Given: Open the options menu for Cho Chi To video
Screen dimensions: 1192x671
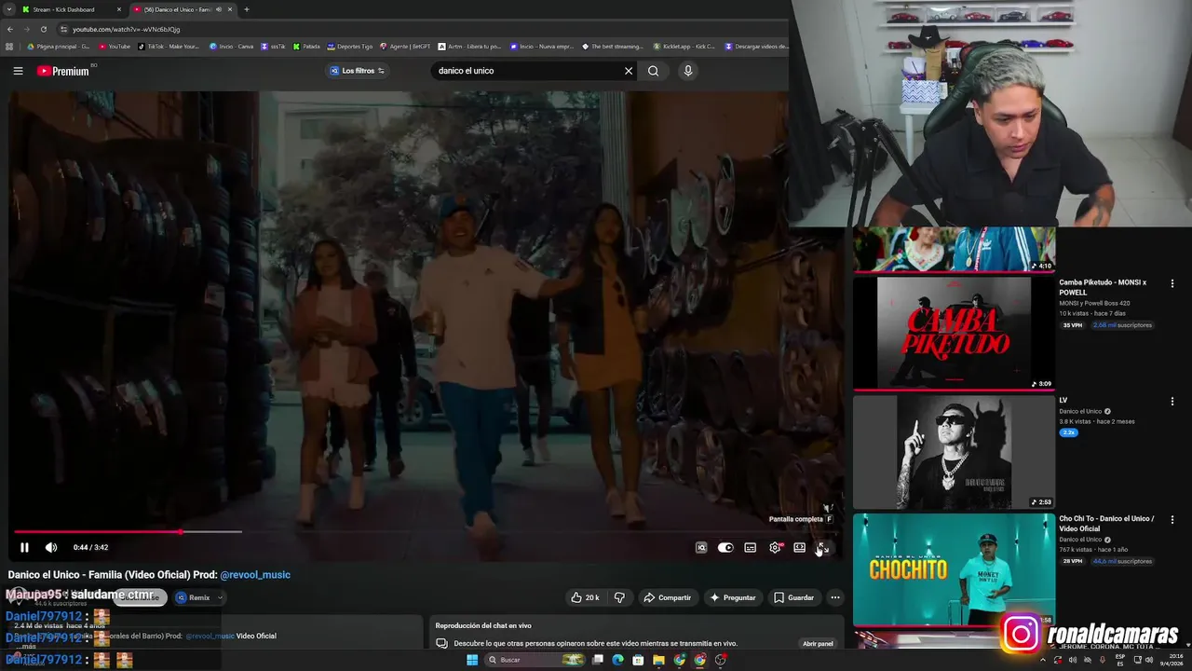Looking at the screenshot, I should pyautogui.click(x=1172, y=519).
